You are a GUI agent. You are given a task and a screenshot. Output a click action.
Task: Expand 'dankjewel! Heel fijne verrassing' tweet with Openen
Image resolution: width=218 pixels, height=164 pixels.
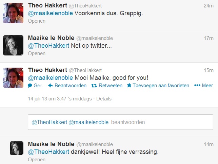click(36, 160)
